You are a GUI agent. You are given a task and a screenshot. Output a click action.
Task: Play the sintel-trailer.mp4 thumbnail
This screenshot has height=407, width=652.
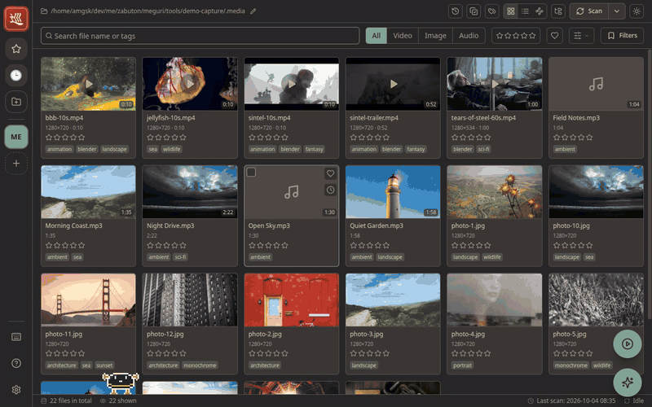click(x=393, y=84)
